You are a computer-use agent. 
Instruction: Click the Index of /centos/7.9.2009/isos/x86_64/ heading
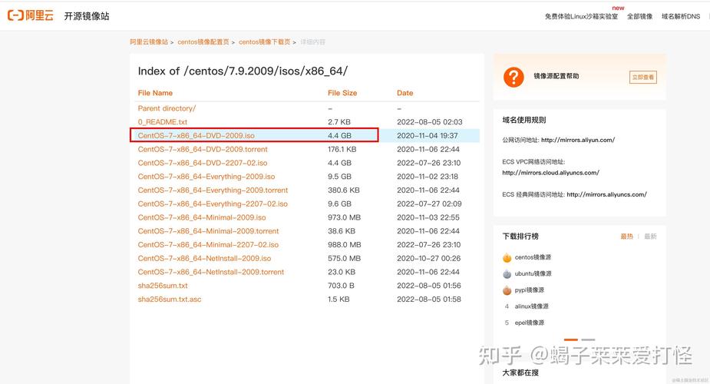coord(243,71)
